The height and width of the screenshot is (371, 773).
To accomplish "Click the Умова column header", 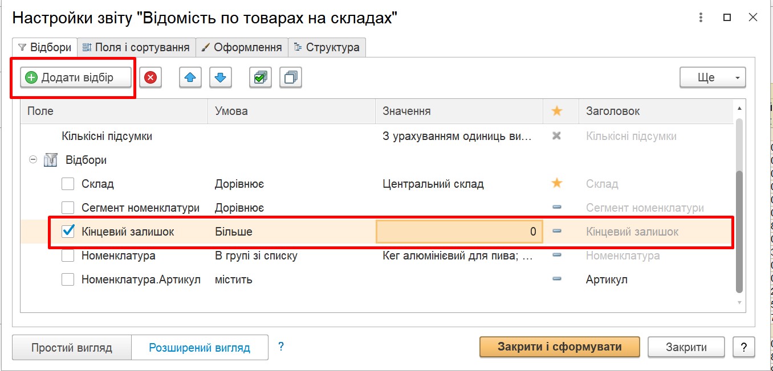I will (291, 111).
